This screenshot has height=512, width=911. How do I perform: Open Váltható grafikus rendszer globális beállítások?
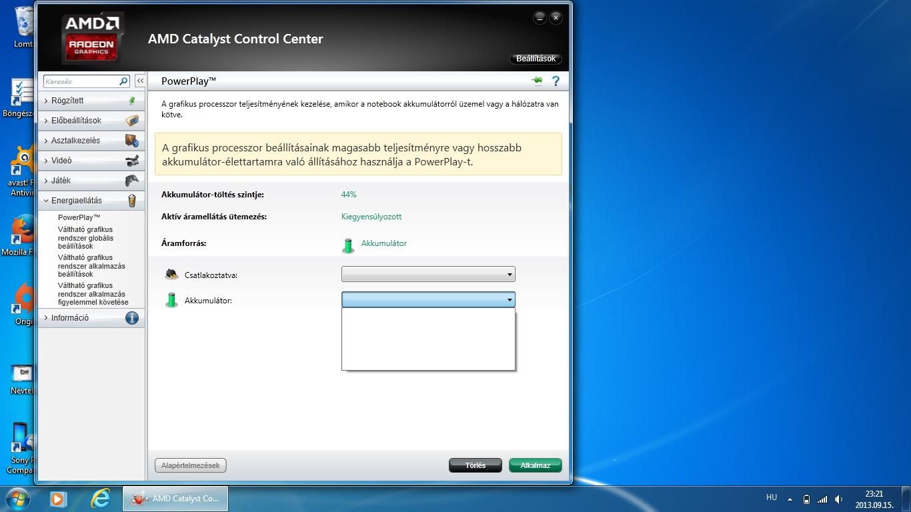pyautogui.click(x=85, y=238)
